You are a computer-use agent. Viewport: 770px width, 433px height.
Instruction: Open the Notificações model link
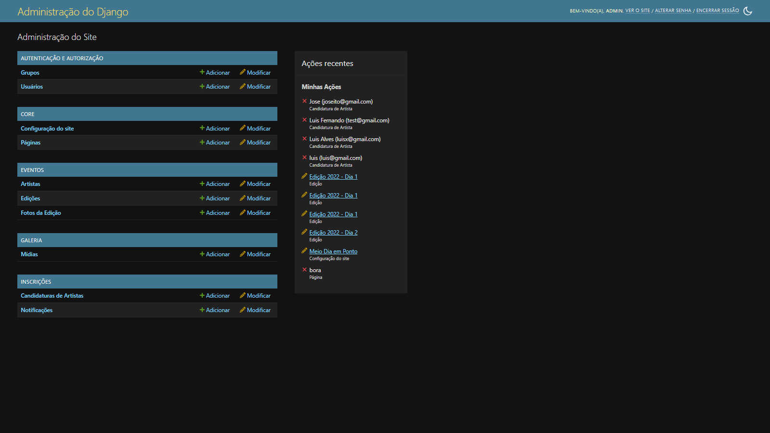[x=37, y=310]
